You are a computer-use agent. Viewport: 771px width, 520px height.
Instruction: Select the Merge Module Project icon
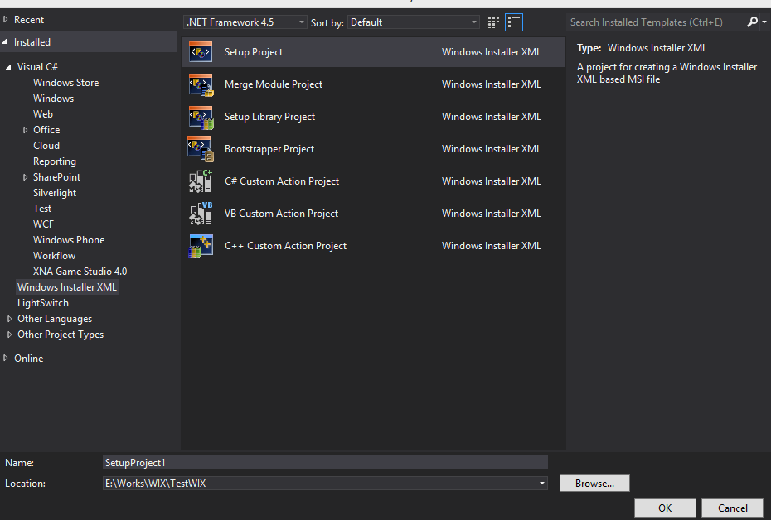tap(201, 84)
